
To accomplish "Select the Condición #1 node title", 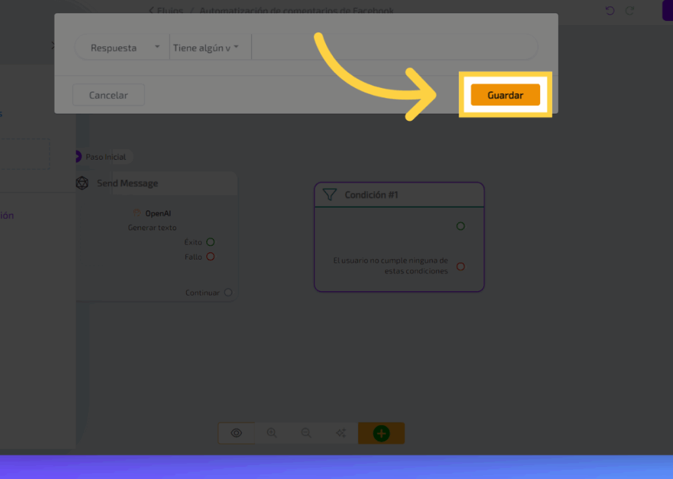I will pos(371,194).
